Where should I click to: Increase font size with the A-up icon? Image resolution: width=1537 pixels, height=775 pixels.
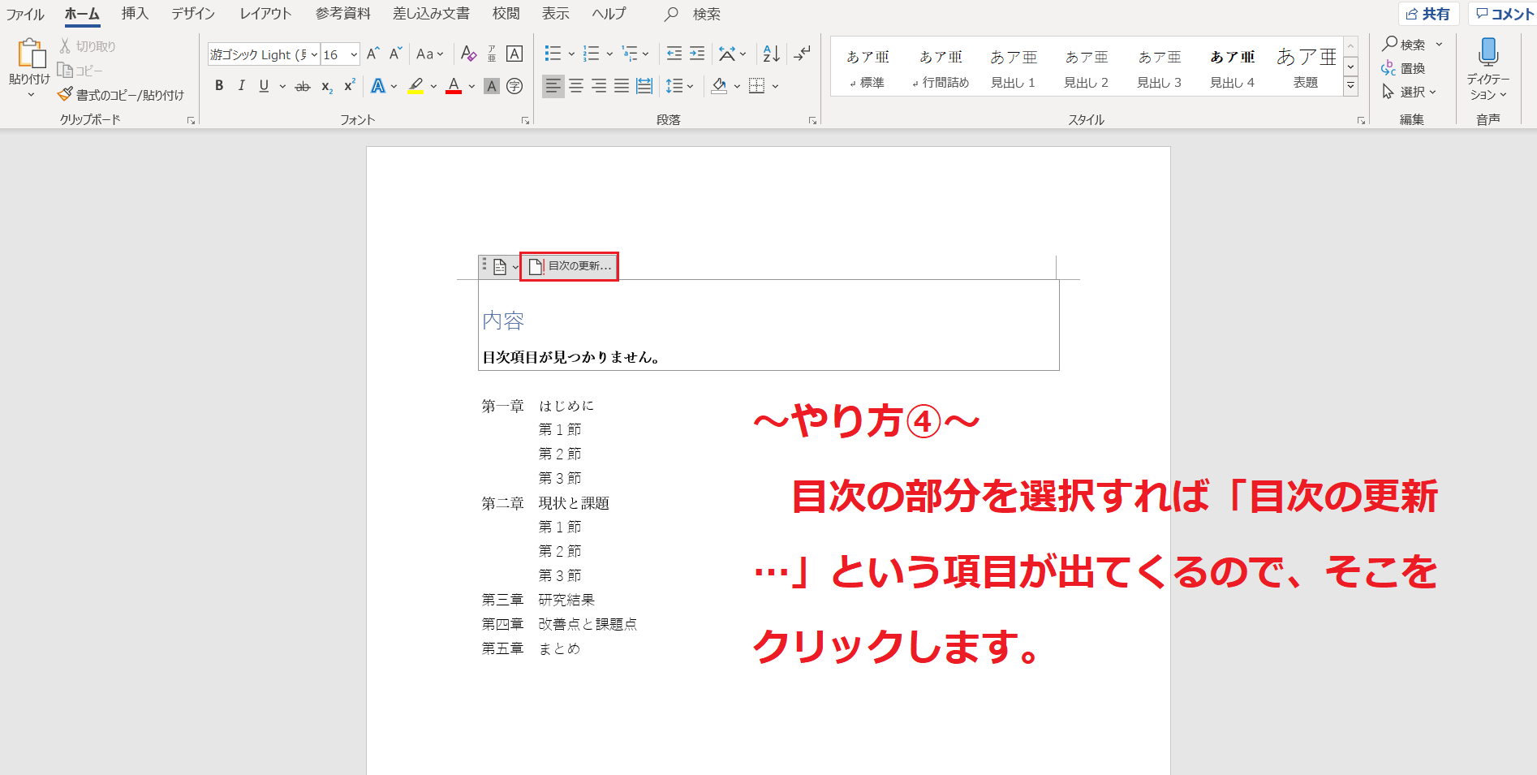372,54
